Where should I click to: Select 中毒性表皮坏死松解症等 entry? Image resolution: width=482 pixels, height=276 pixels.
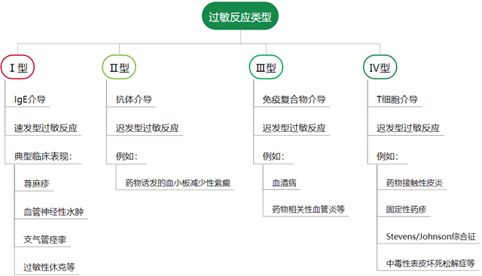[430, 263]
